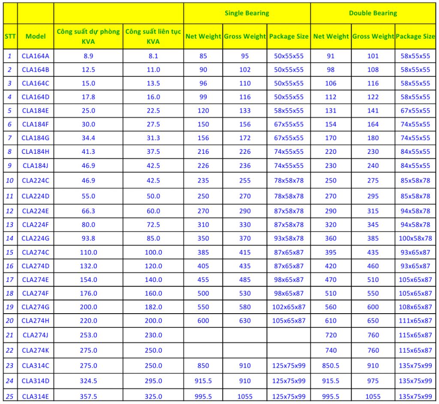Click the STT column header
This screenshot has width=439, height=404.
tap(10, 36)
